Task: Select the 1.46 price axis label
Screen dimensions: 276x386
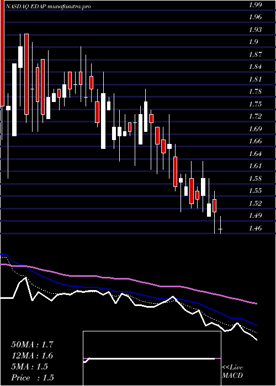Action: point(255,228)
